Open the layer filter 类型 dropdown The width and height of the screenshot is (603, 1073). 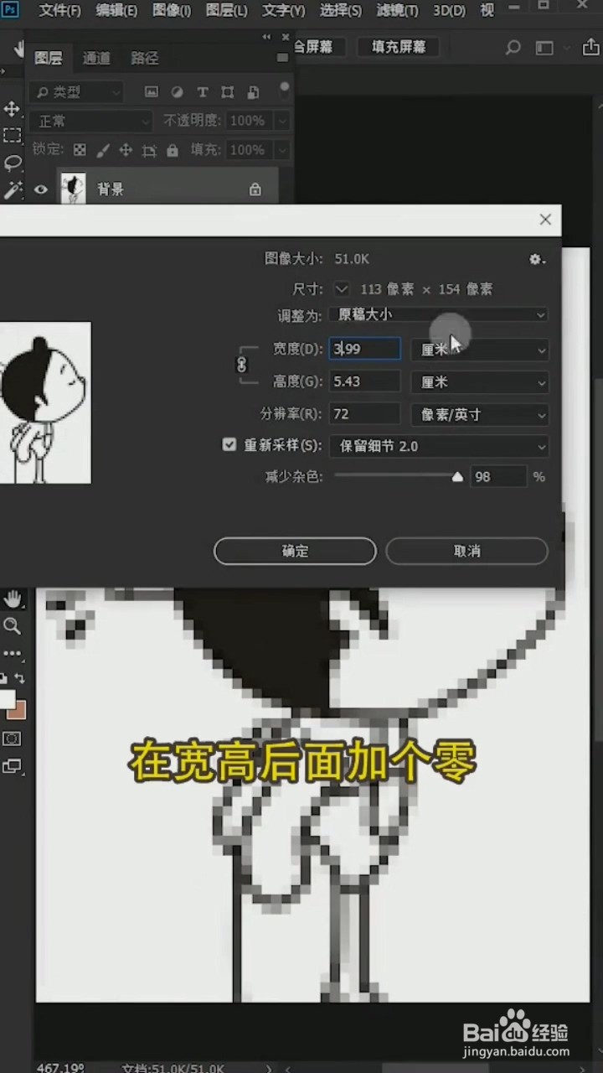point(77,92)
